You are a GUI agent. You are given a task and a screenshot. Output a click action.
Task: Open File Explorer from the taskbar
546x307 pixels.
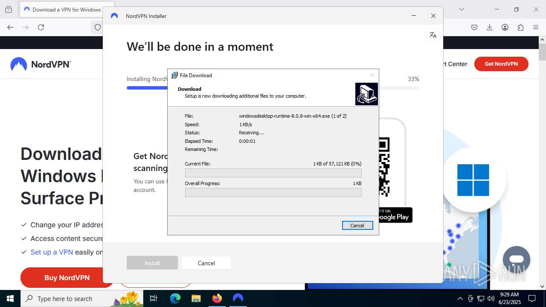pos(196,298)
